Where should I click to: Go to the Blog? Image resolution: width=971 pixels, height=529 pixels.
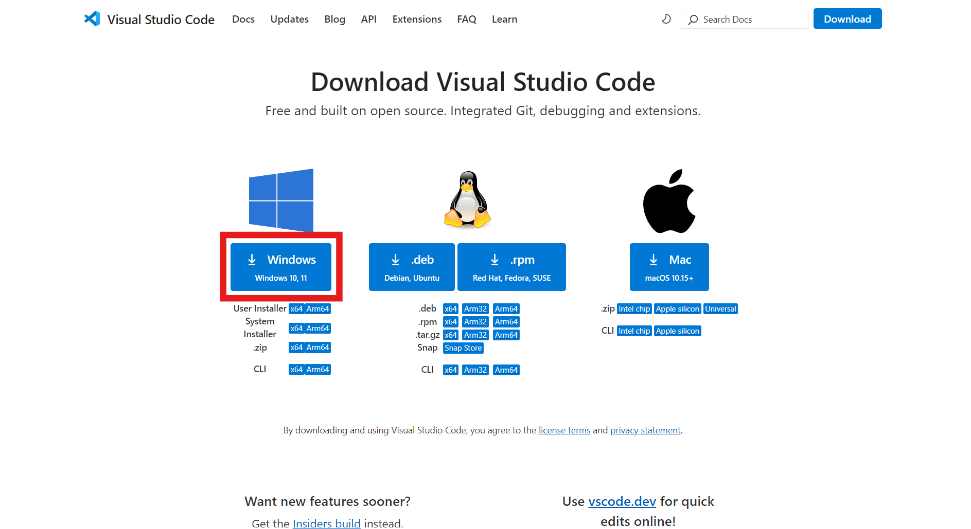tap(335, 19)
